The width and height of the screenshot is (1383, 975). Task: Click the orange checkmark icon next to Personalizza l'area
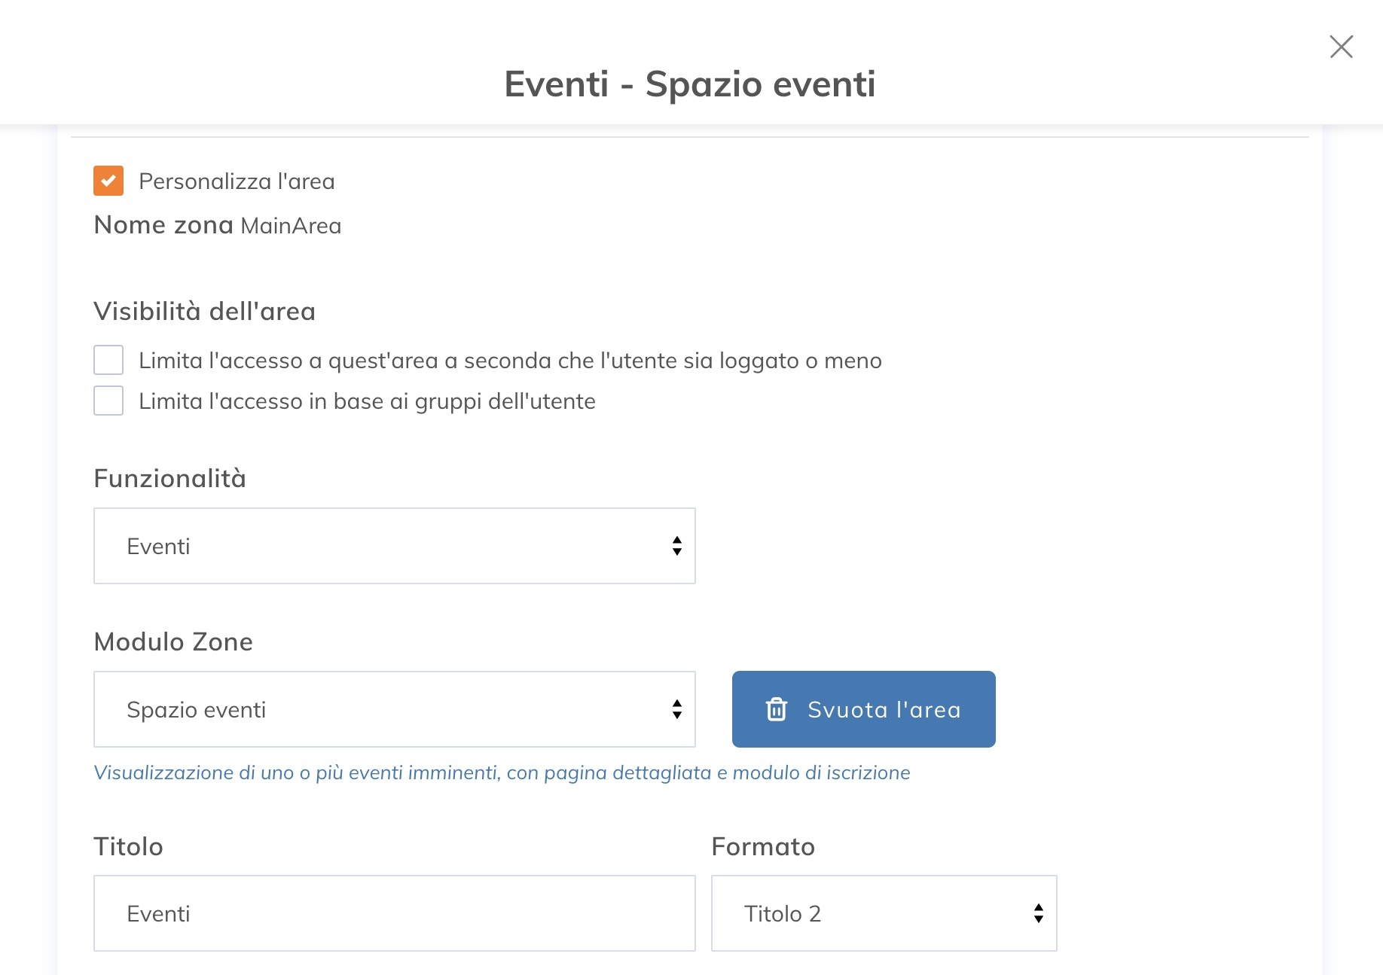point(108,181)
